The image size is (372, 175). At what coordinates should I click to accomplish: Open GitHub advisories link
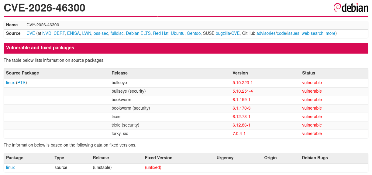(266, 33)
